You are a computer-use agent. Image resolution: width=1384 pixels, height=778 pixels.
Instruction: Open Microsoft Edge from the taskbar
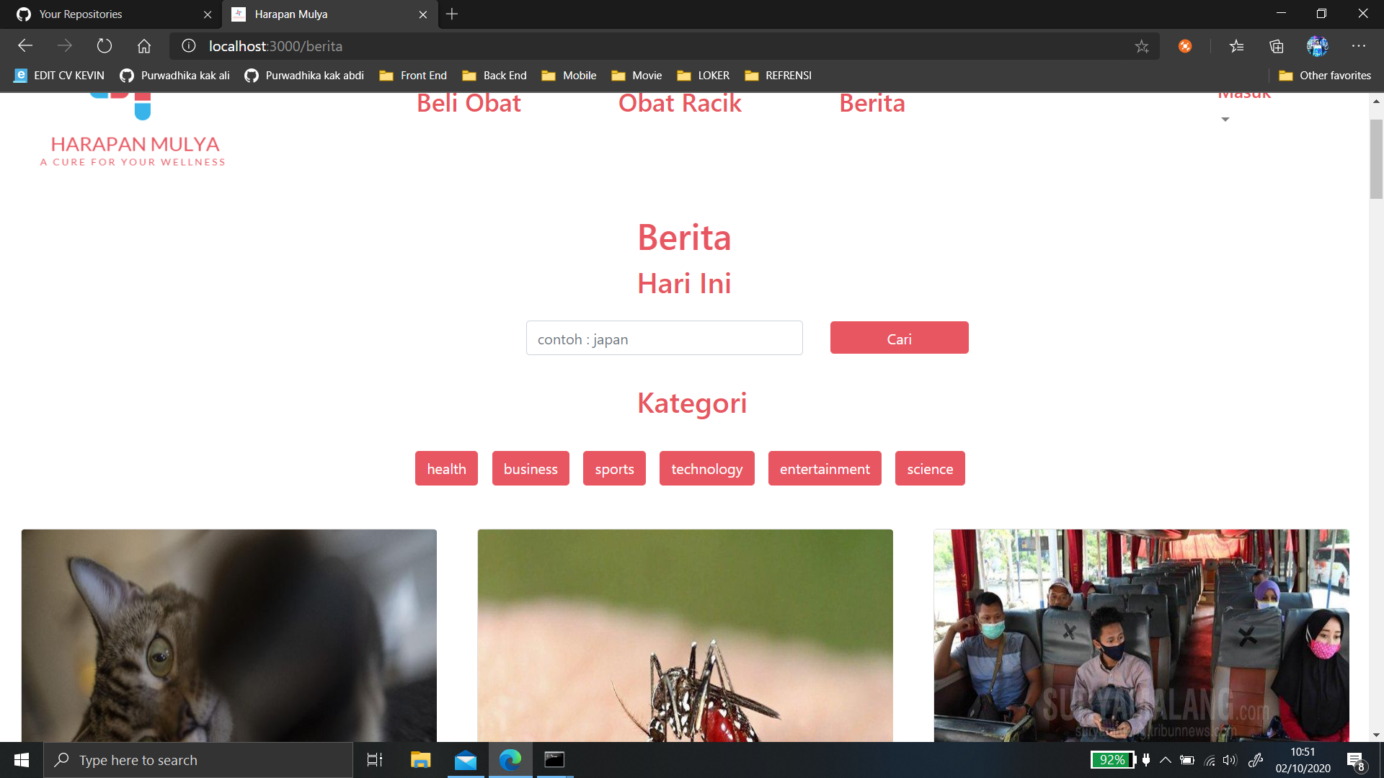click(510, 760)
